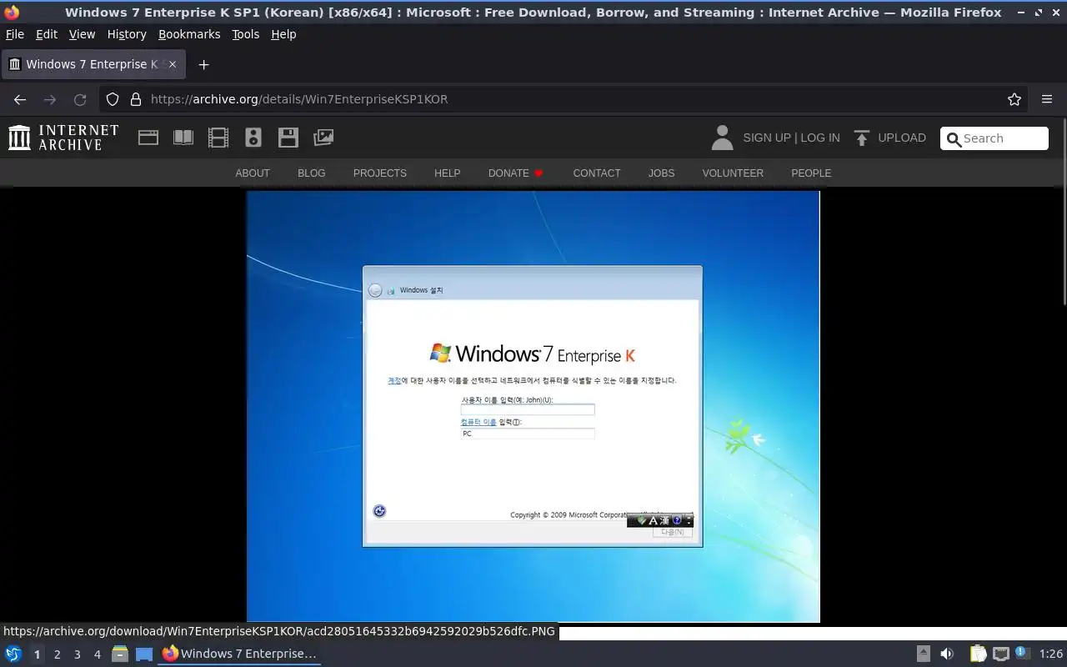Screen dimensions: 1067x667
Task: Open the Bookmarks menu
Action: click(189, 34)
